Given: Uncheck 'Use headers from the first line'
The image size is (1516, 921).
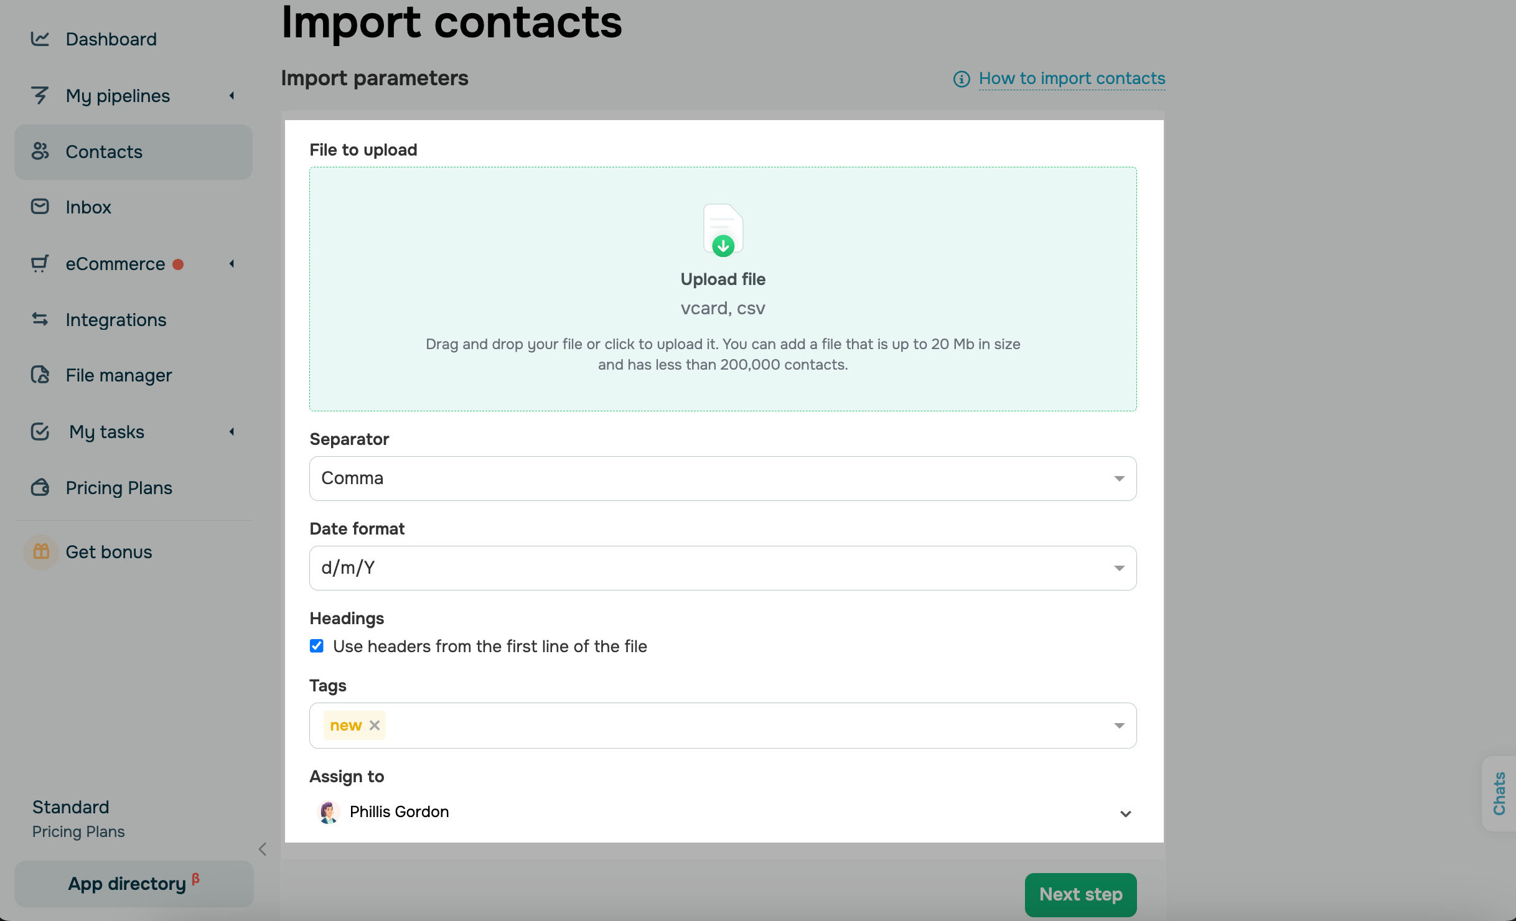Looking at the screenshot, I should (317, 646).
